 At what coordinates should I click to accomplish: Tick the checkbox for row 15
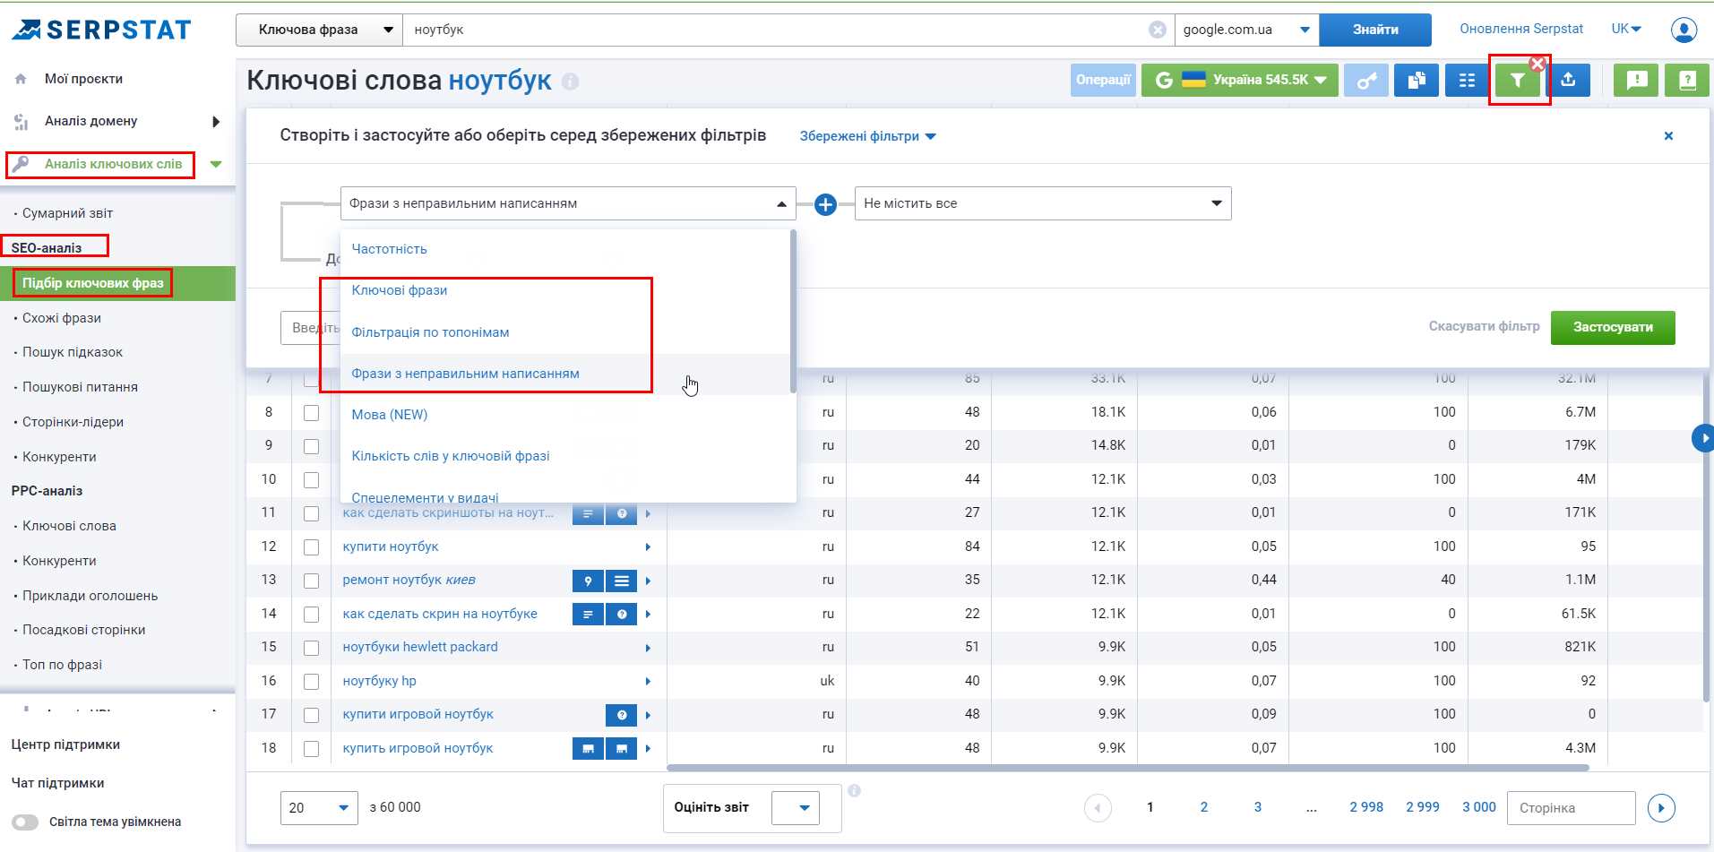click(311, 648)
